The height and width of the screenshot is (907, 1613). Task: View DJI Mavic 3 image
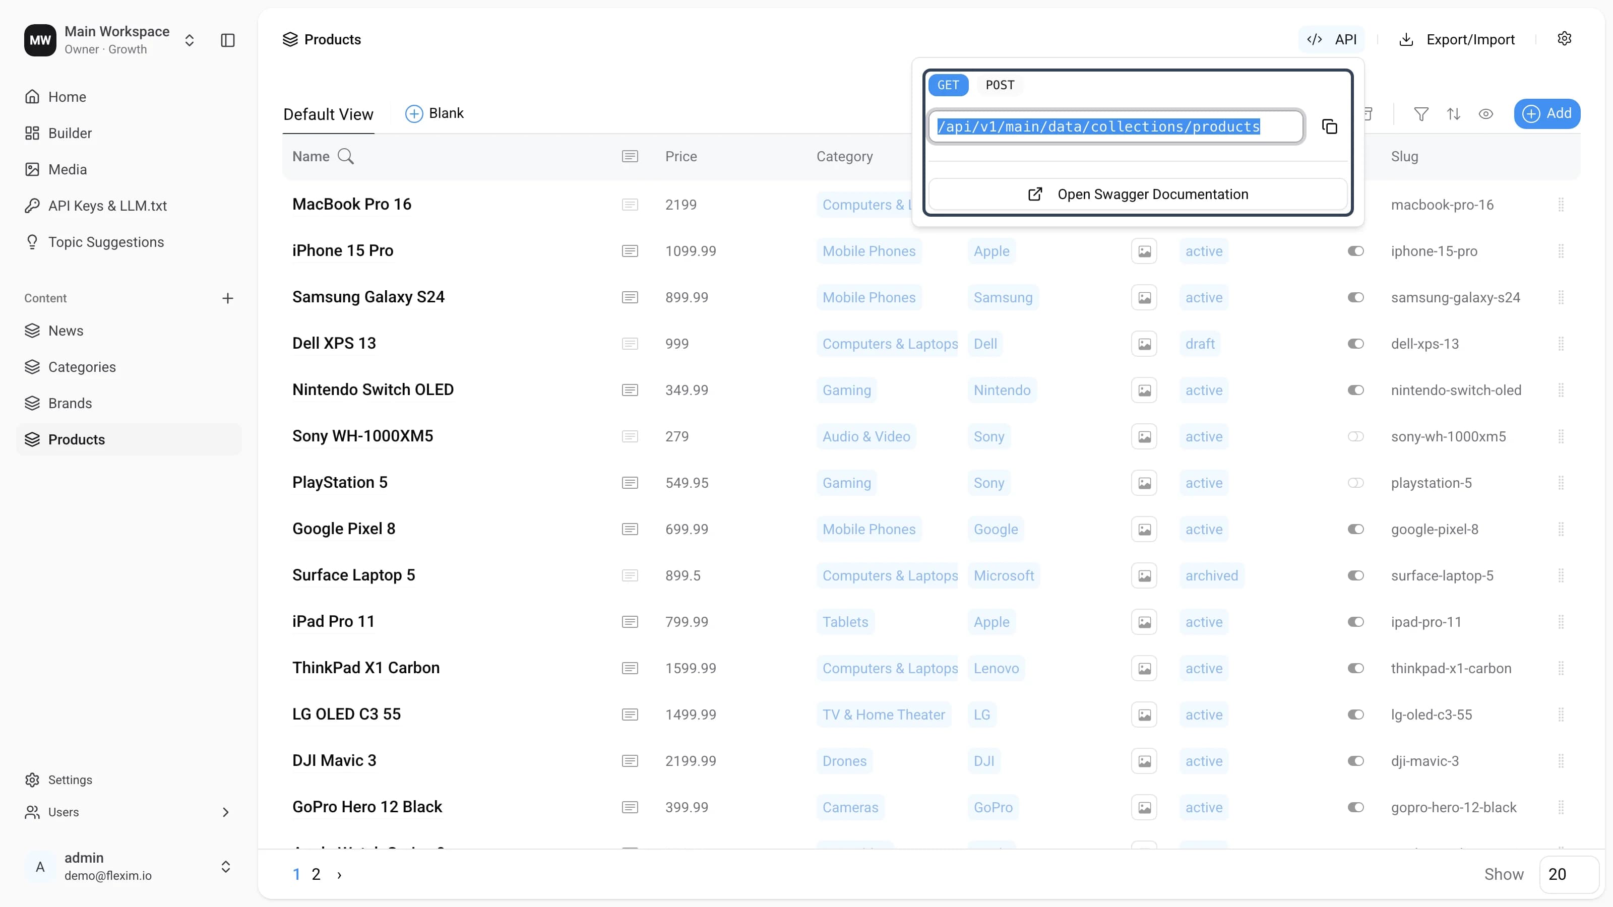coord(1144,760)
